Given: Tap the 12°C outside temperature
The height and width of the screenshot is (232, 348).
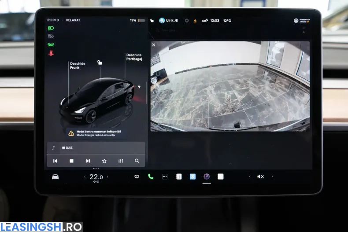Looking at the screenshot, I should 227,21.
